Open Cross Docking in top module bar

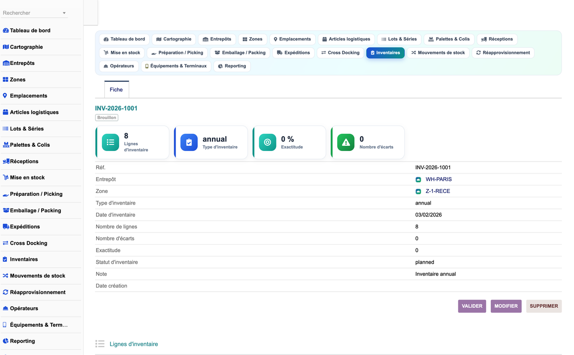[x=340, y=53]
